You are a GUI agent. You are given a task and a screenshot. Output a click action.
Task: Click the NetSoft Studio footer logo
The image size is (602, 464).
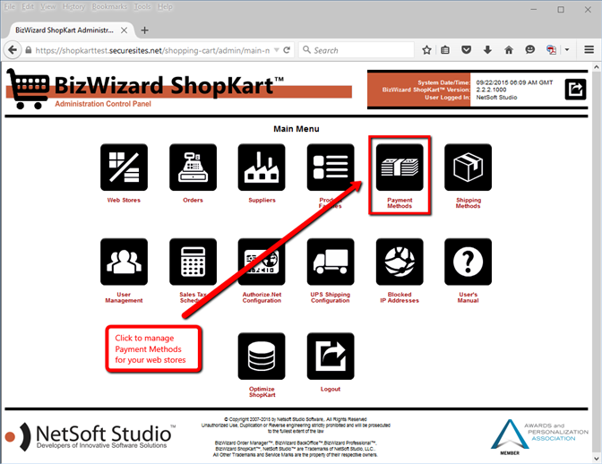pos(90,436)
